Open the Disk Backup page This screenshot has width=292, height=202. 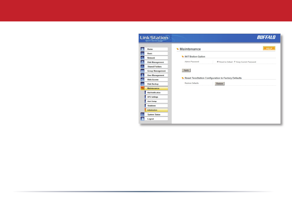pyautogui.click(x=156, y=84)
